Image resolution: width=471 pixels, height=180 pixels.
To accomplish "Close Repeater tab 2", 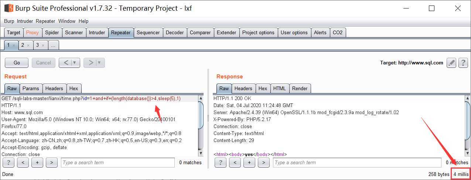I will point(28,45).
